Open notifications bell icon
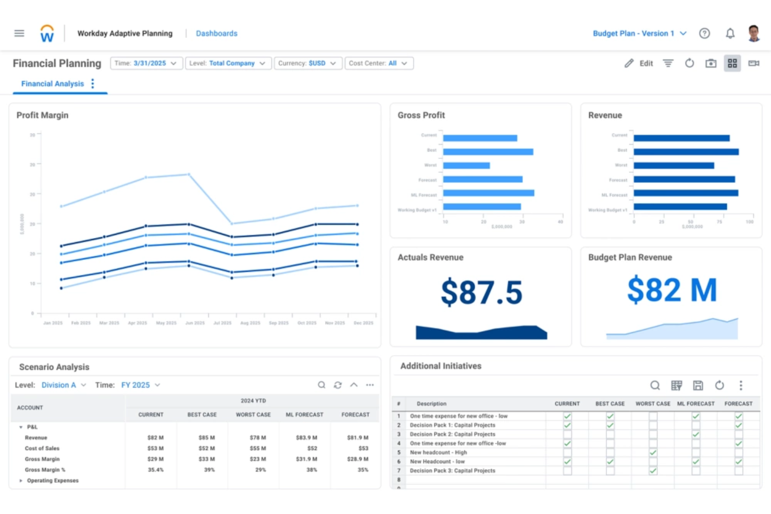Screen dimensions: 771x514 [730, 33]
